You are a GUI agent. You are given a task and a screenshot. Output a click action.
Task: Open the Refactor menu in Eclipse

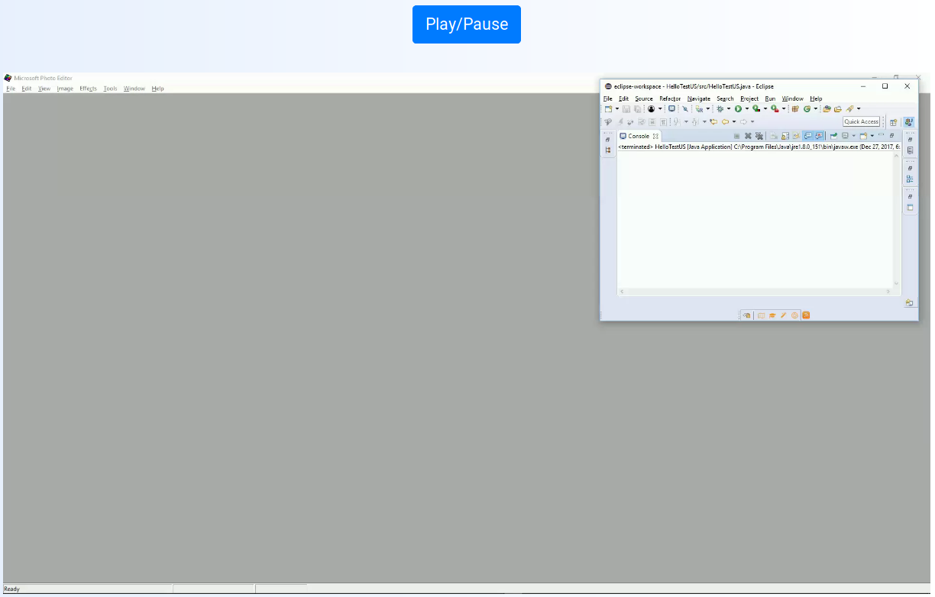(670, 98)
